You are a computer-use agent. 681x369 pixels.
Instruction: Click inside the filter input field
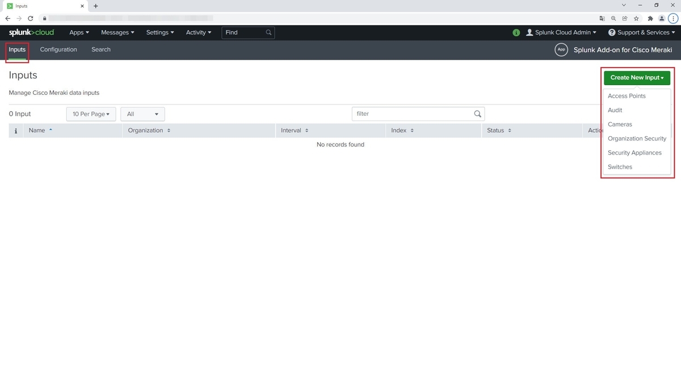click(x=414, y=114)
